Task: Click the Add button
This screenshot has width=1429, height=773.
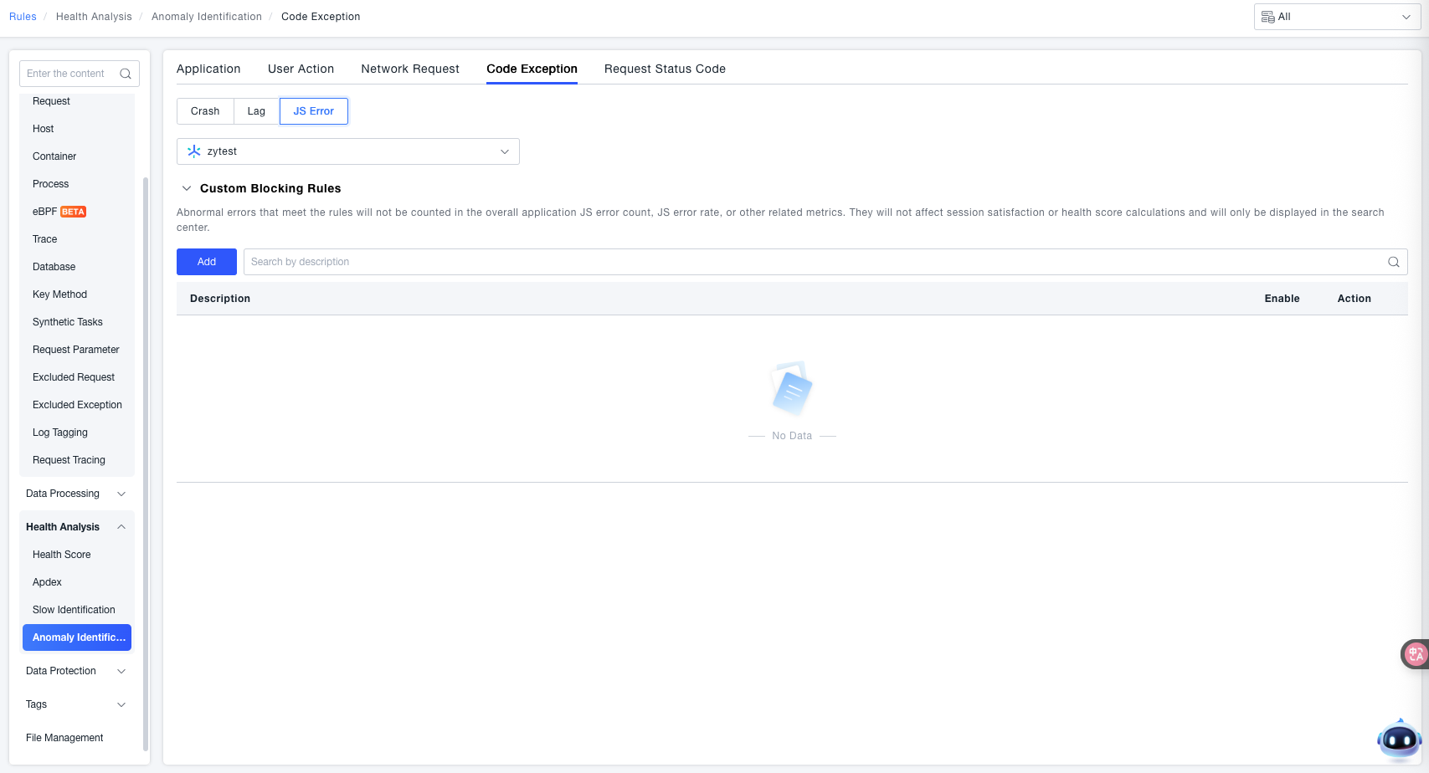Action: pos(207,262)
